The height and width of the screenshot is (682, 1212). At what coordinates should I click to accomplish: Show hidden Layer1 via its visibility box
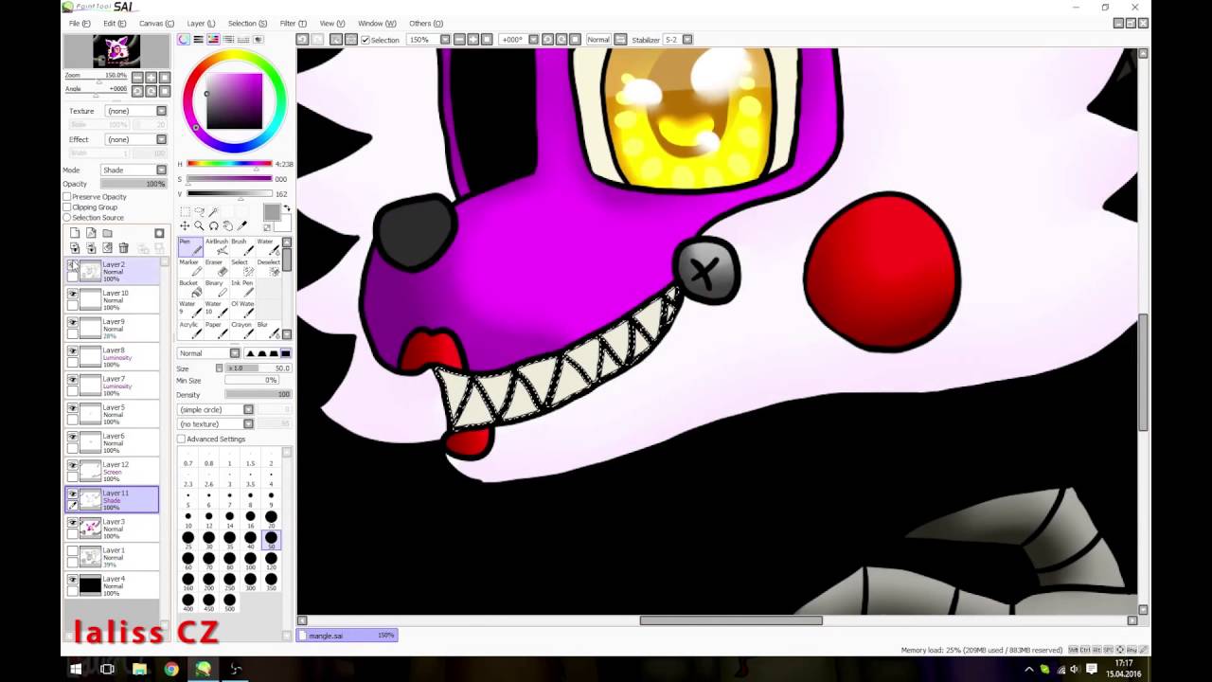click(x=73, y=551)
